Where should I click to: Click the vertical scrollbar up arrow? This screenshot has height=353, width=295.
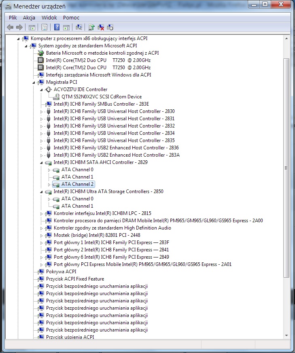pos(287,39)
